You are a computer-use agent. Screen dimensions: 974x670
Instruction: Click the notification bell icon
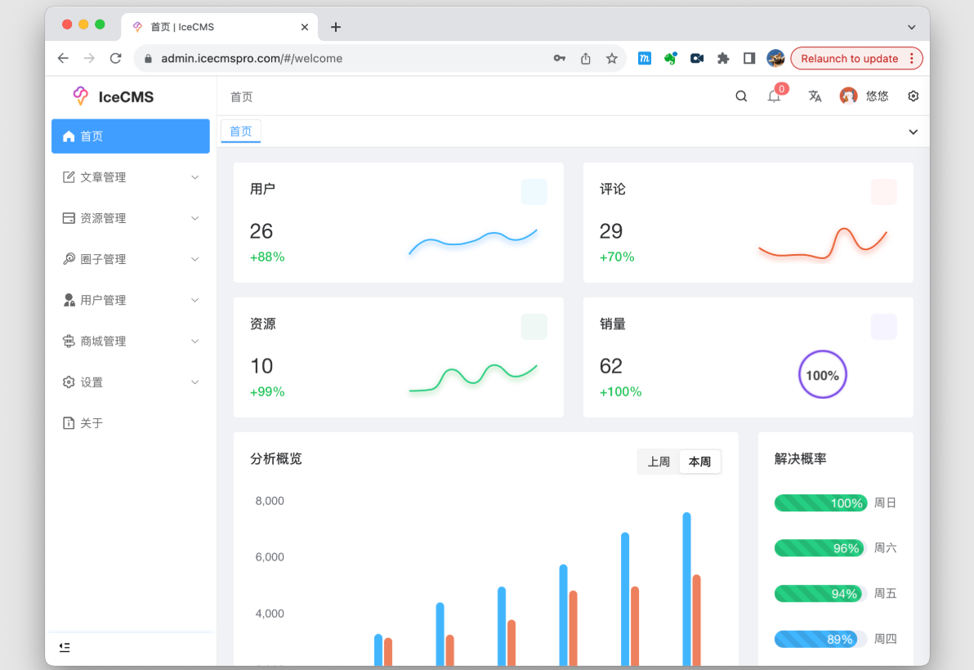[774, 96]
